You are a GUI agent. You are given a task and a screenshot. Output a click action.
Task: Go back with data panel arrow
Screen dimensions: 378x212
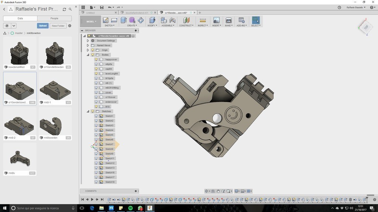point(4,9)
